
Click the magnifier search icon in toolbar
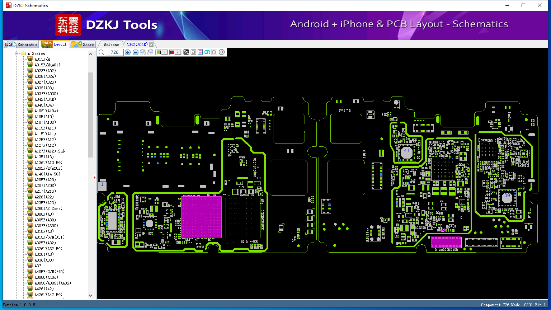(102, 52)
